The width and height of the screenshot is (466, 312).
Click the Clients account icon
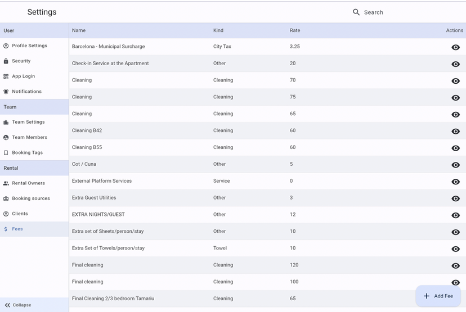(x=6, y=214)
